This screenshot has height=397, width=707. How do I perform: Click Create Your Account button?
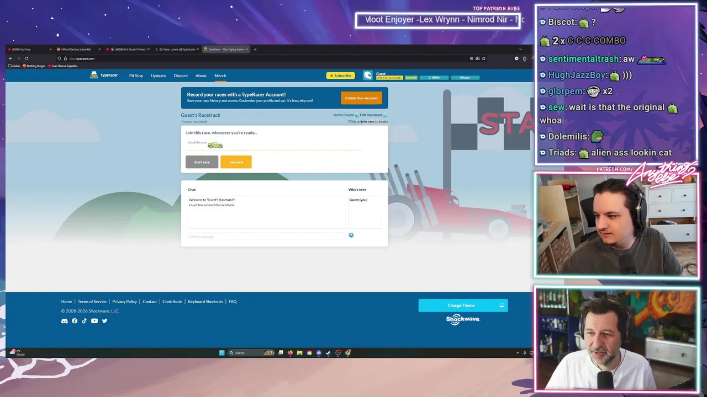361,98
